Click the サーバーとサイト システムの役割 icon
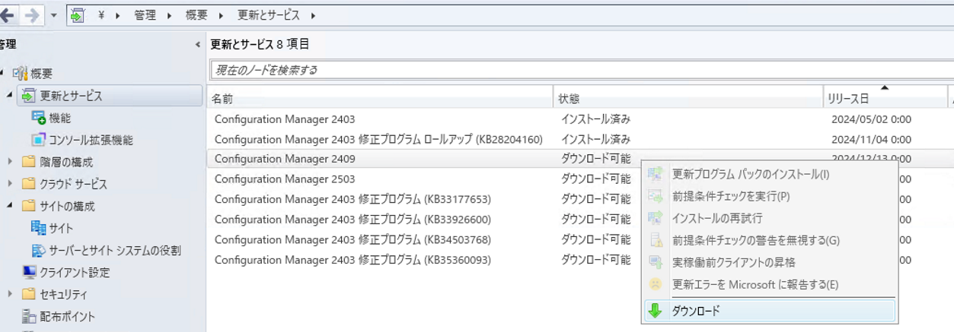 click(x=38, y=250)
